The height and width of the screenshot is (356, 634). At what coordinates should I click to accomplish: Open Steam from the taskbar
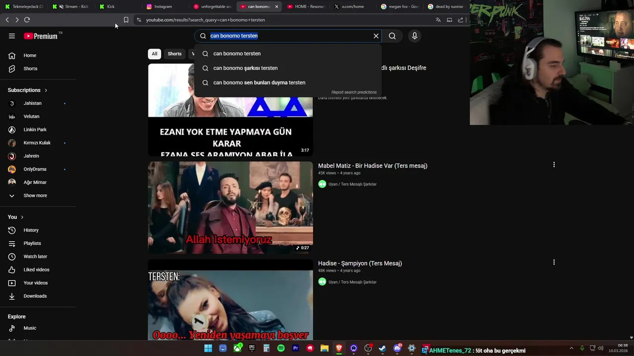coord(382,349)
